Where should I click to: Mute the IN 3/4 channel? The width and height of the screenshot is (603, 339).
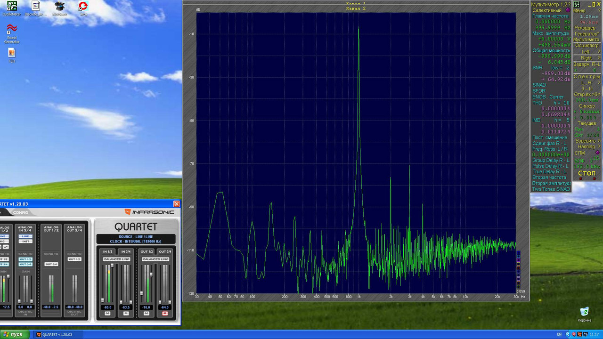[126, 314]
